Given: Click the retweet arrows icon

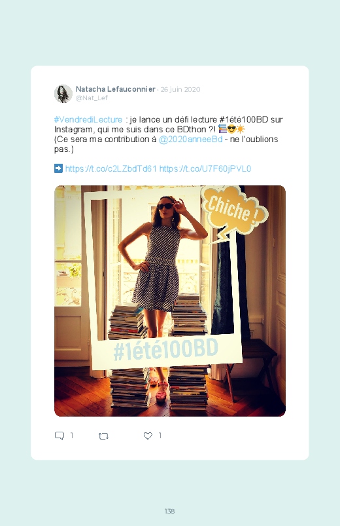Looking at the screenshot, I should click(103, 436).
